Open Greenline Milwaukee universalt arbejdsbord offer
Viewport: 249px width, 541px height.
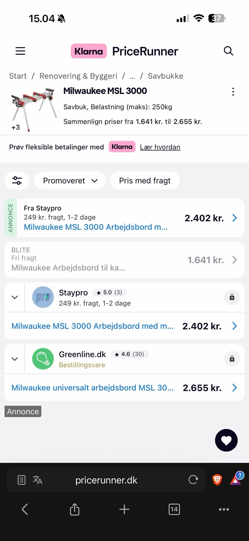click(125, 388)
